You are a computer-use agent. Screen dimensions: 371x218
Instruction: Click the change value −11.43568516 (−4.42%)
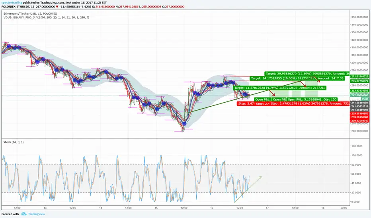click(x=75, y=7)
